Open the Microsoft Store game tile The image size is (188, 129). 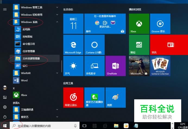click(139, 66)
